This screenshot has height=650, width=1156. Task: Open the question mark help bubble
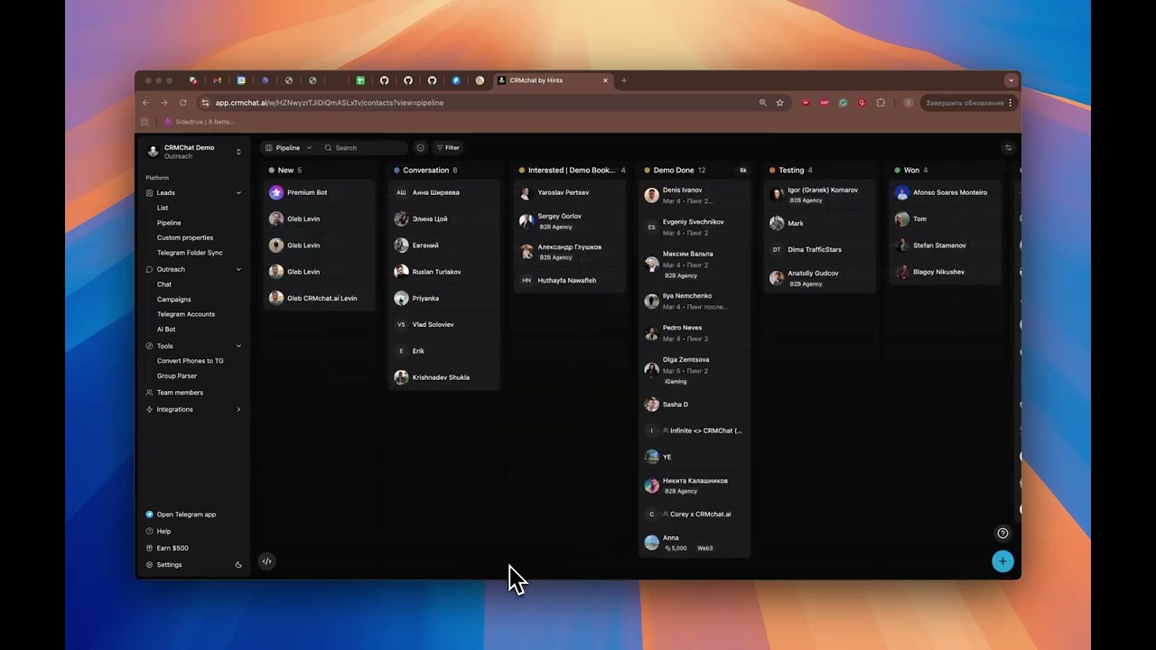[1002, 534]
